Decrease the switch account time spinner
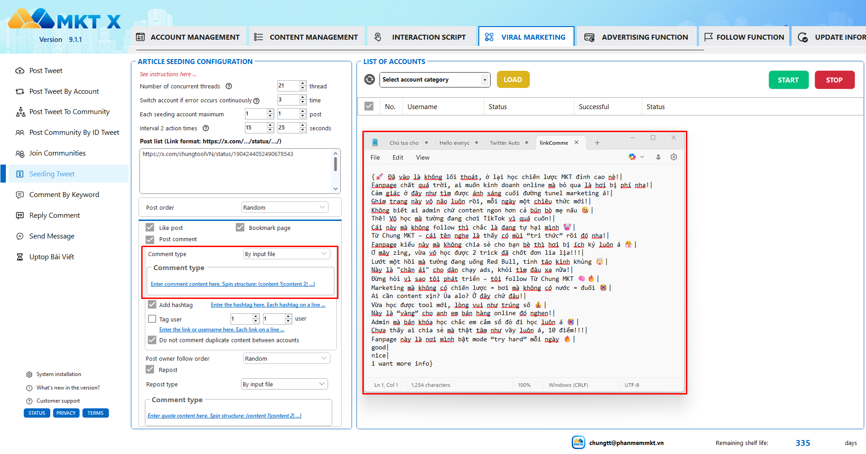866x454 pixels. point(302,102)
